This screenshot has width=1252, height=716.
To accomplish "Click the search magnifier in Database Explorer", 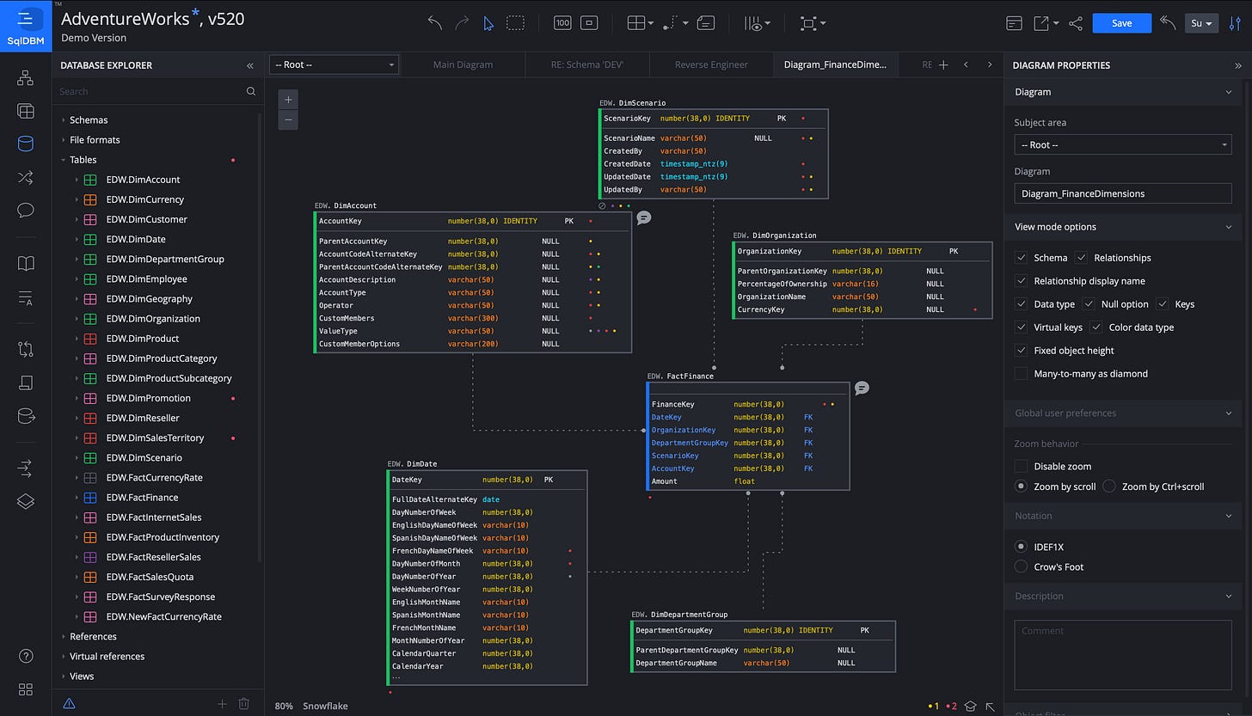I will [251, 91].
